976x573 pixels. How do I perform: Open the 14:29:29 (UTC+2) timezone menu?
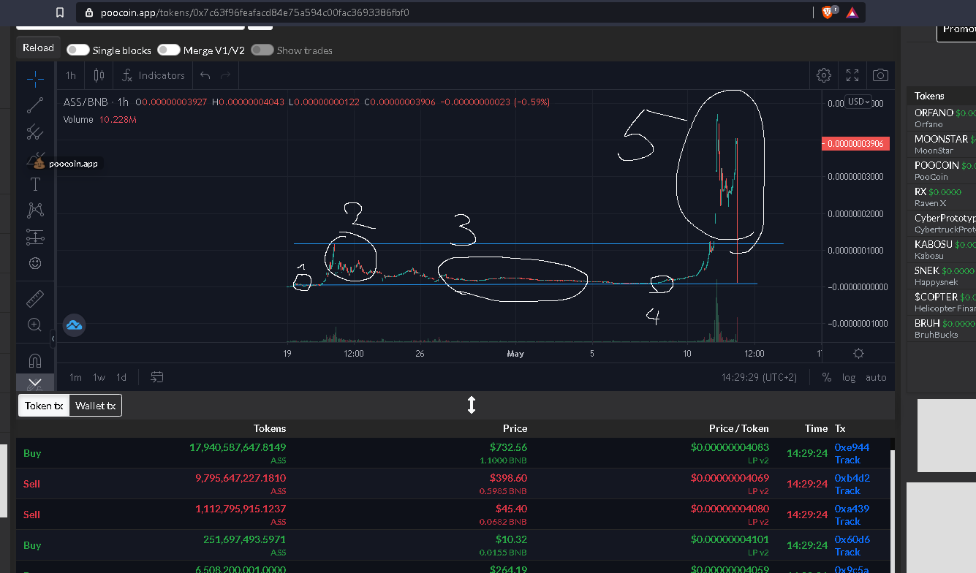(x=759, y=377)
